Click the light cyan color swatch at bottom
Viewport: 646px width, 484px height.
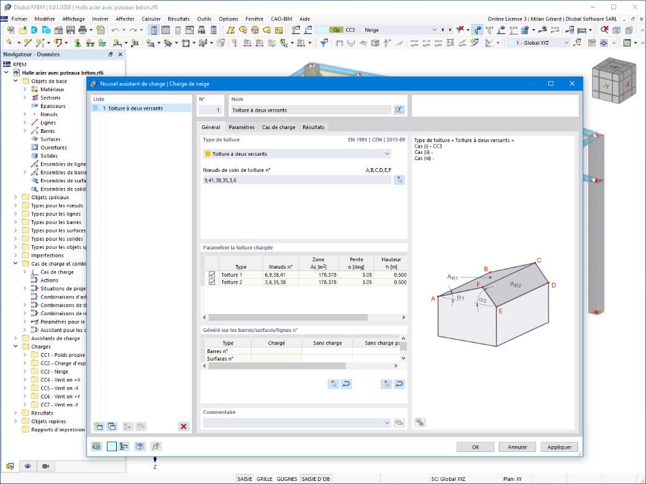point(112,447)
